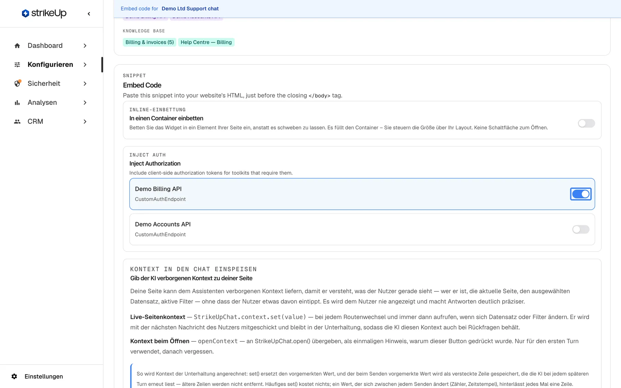Click the Sicherheit shield icon
621x388 pixels.
pos(17,83)
